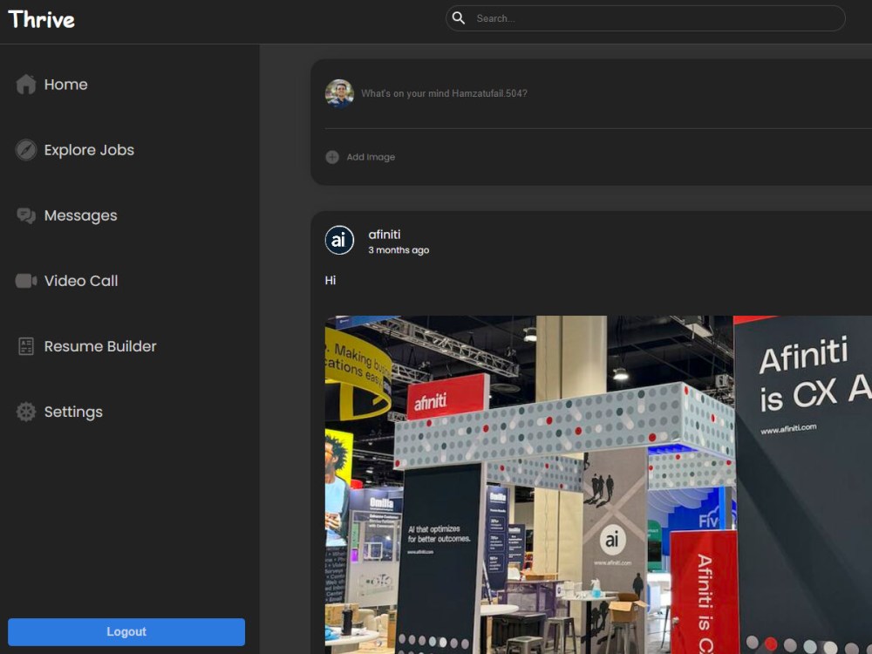Click the post text "Hi"
The image size is (872, 654).
click(x=330, y=280)
